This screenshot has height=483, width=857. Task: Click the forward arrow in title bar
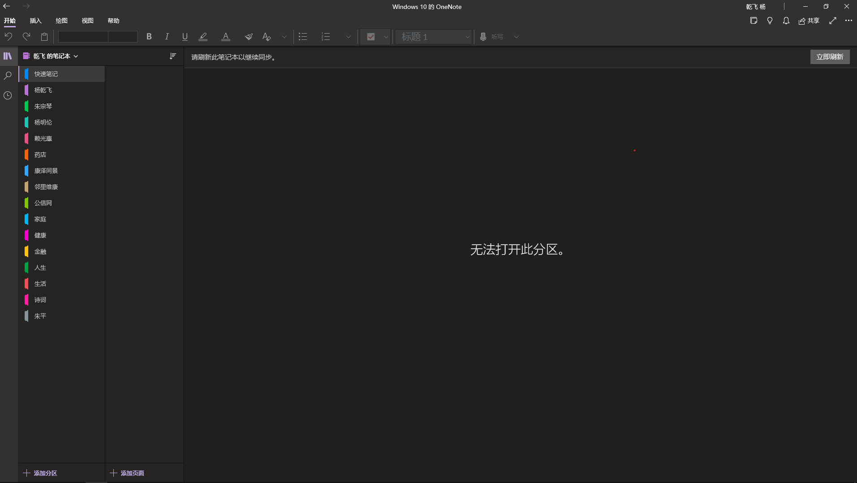click(x=26, y=6)
